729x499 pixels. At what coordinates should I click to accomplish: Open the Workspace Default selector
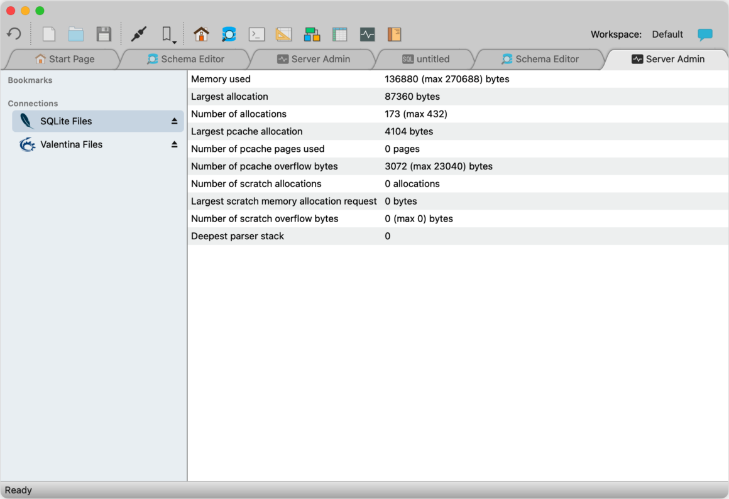coord(667,35)
